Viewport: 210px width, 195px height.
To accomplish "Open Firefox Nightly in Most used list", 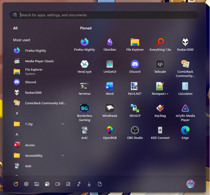I will [39, 51].
